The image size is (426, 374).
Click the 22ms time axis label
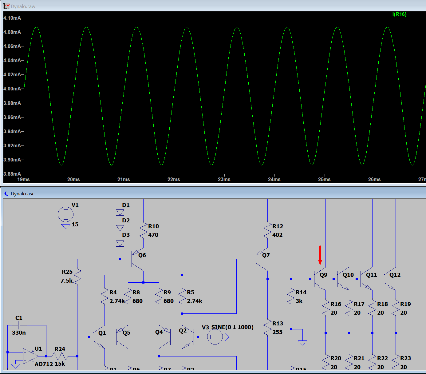(x=174, y=179)
